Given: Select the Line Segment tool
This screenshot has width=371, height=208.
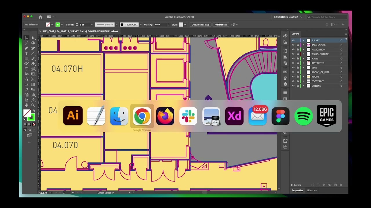Looking at the screenshot, I should click(x=33, y=53).
